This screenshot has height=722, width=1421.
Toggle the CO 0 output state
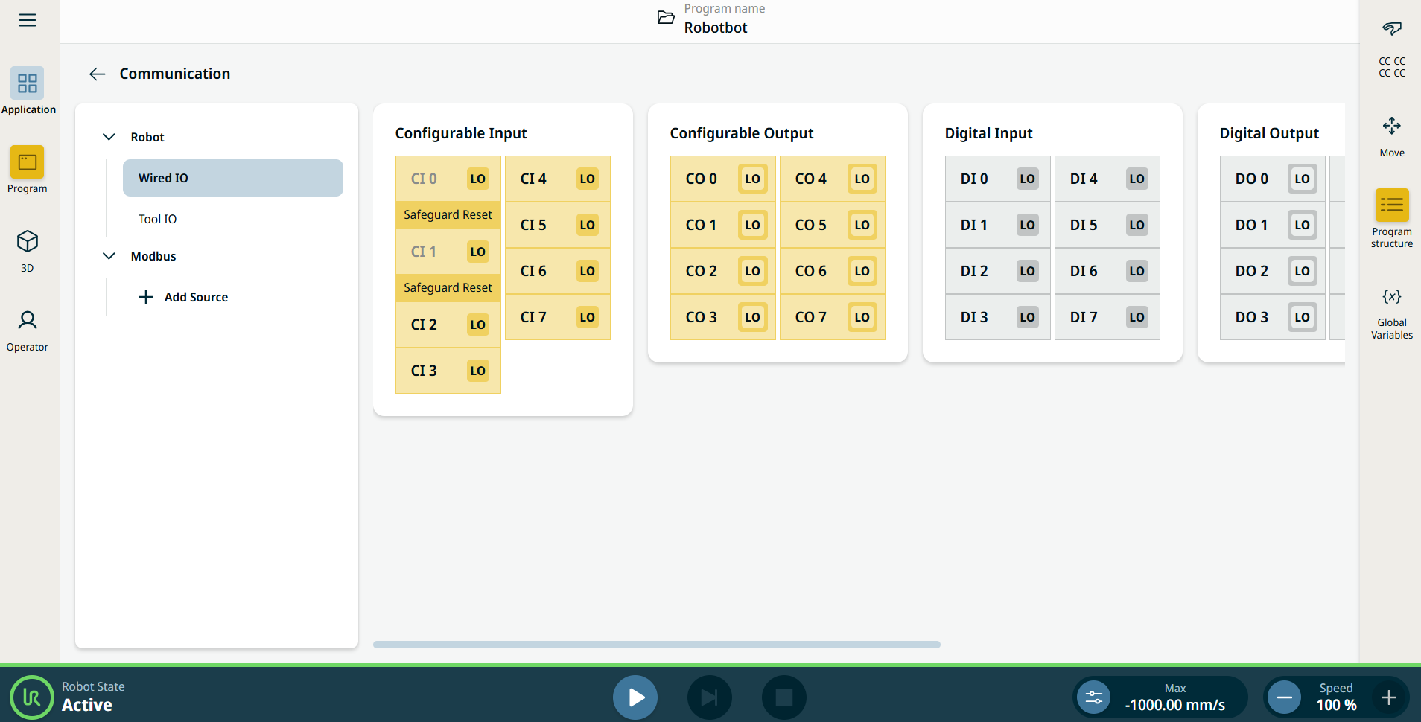click(752, 179)
